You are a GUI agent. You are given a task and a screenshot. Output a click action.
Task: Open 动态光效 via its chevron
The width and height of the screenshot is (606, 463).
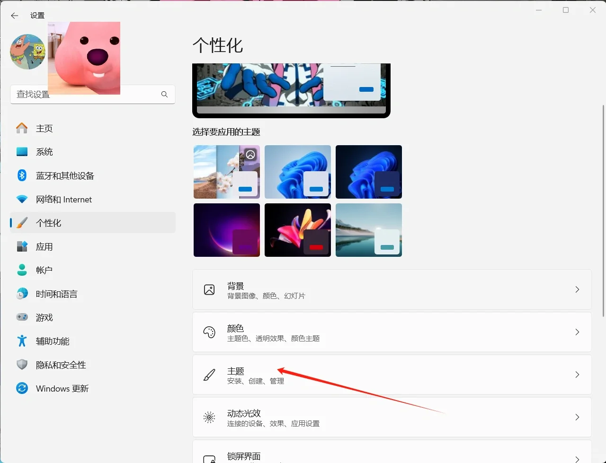(577, 417)
